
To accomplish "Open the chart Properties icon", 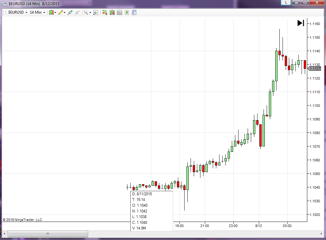I will pos(134,12).
